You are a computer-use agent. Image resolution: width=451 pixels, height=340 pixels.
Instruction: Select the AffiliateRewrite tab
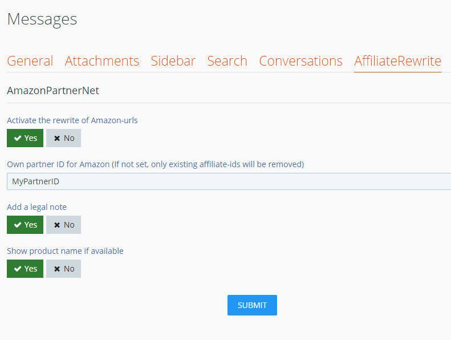click(x=397, y=61)
